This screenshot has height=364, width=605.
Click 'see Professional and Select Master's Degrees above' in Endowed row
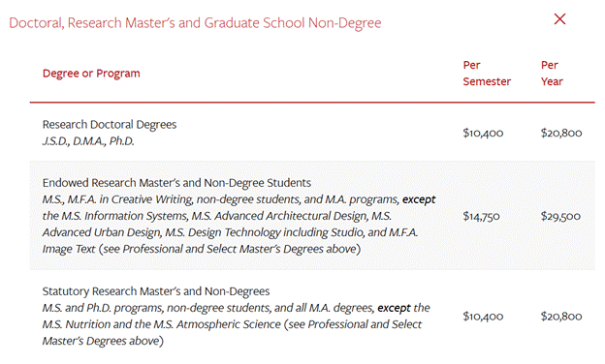[x=229, y=249]
